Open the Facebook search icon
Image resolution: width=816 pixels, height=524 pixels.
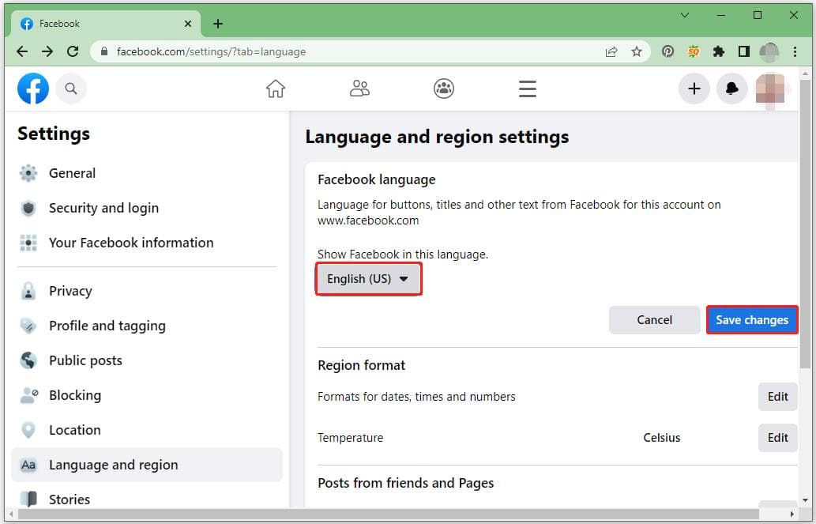(71, 89)
